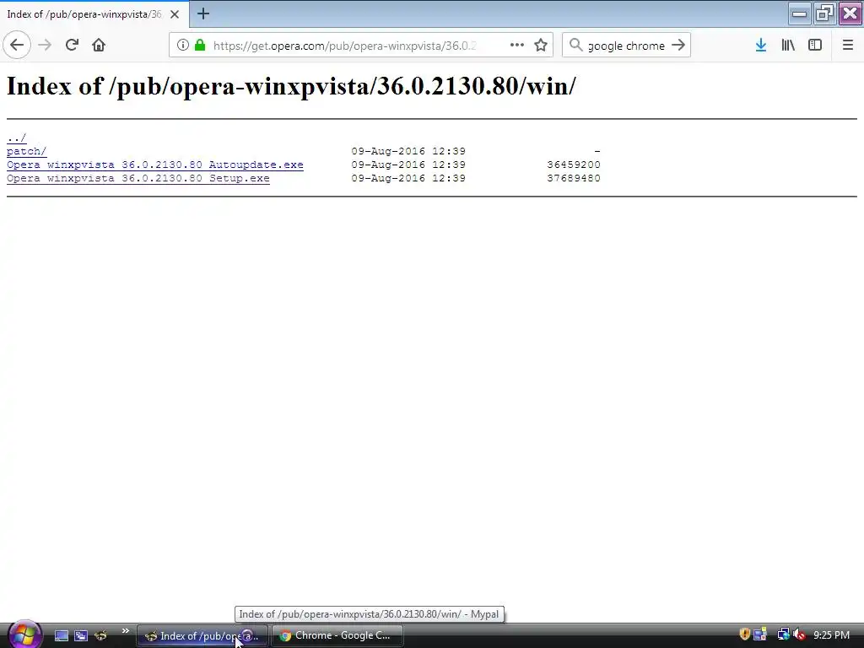Go back to the previous page
The width and height of the screenshot is (864, 648).
click(x=17, y=46)
